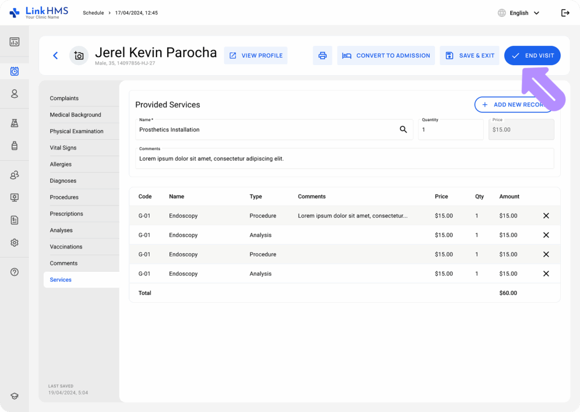Remove the first Endoscopy Procedure row

pyautogui.click(x=546, y=216)
